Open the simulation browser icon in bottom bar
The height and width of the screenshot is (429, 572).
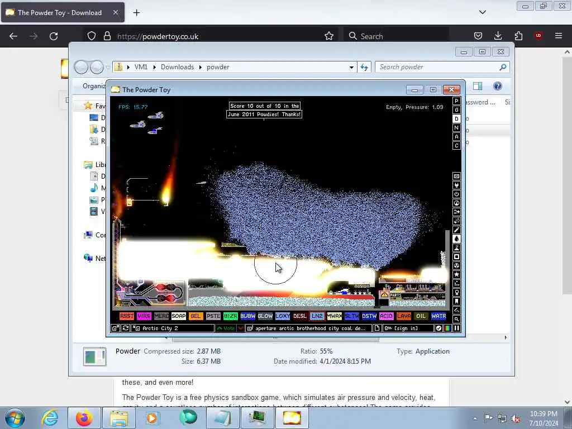(115, 328)
